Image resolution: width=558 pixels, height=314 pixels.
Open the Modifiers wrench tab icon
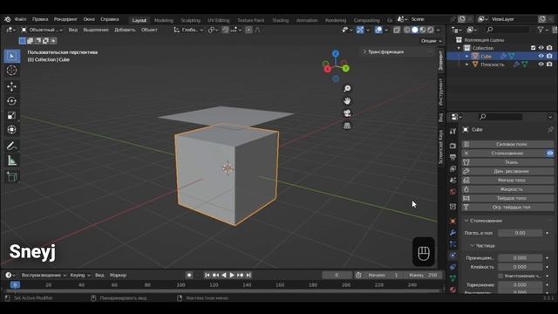[453, 233]
